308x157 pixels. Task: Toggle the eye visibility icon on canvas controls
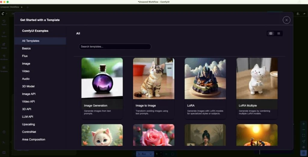303,147
